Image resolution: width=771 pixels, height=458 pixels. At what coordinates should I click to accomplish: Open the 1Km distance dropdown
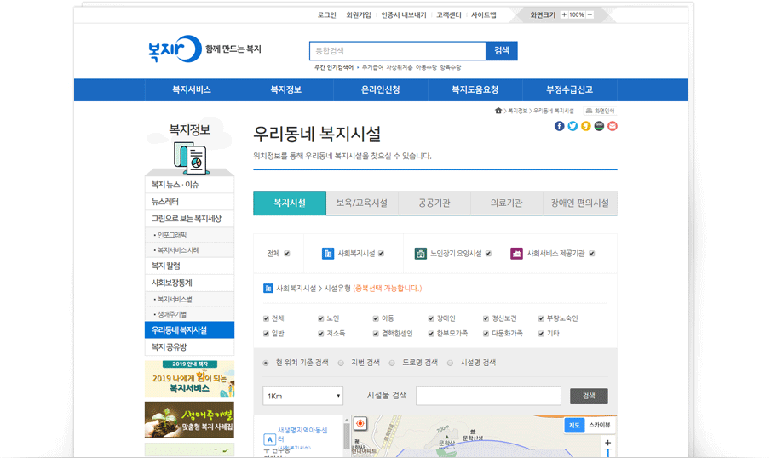click(x=303, y=396)
